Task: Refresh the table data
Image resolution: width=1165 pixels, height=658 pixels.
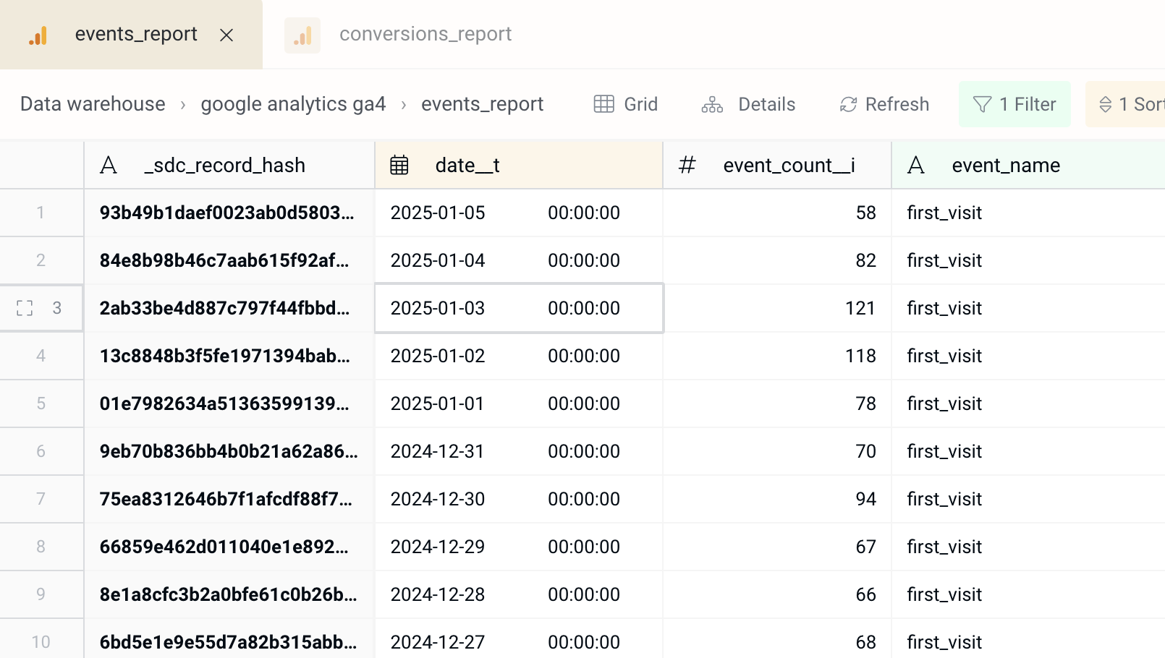Action: 884,104
